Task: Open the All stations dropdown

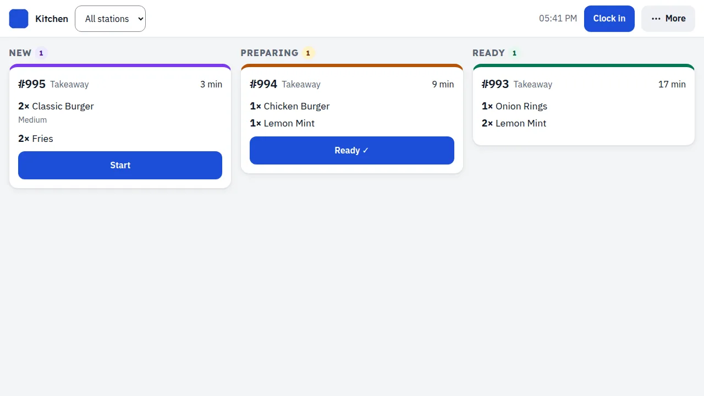Action: pyautogui.click(x=110, y=19)
